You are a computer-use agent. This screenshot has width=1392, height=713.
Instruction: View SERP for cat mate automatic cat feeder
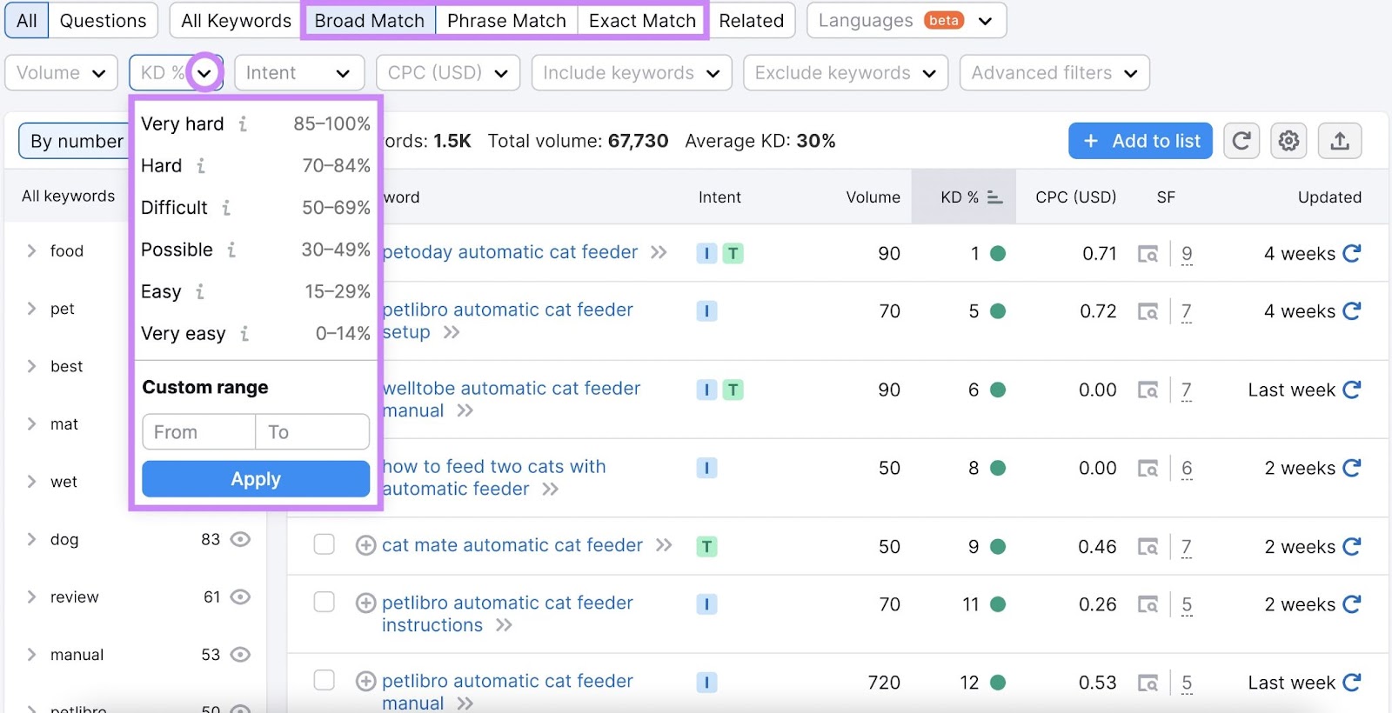click(1148, 547)
